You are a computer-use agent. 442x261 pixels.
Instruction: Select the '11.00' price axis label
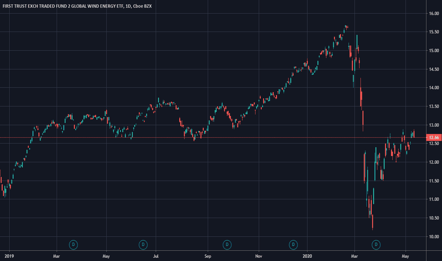434,199
